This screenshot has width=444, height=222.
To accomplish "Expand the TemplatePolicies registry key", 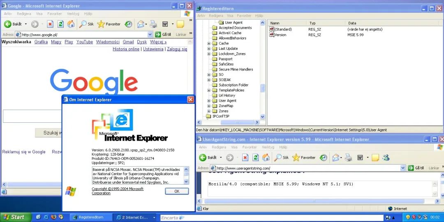I will [x=209, y=90].
